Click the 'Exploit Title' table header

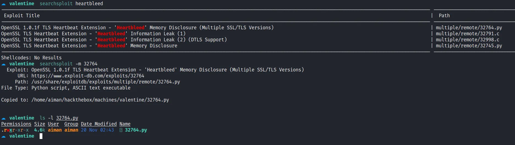coord(22,16)
